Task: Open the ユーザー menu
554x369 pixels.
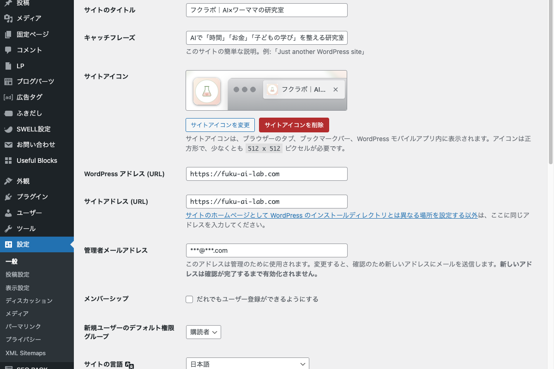Action: [x=37, y=213]
